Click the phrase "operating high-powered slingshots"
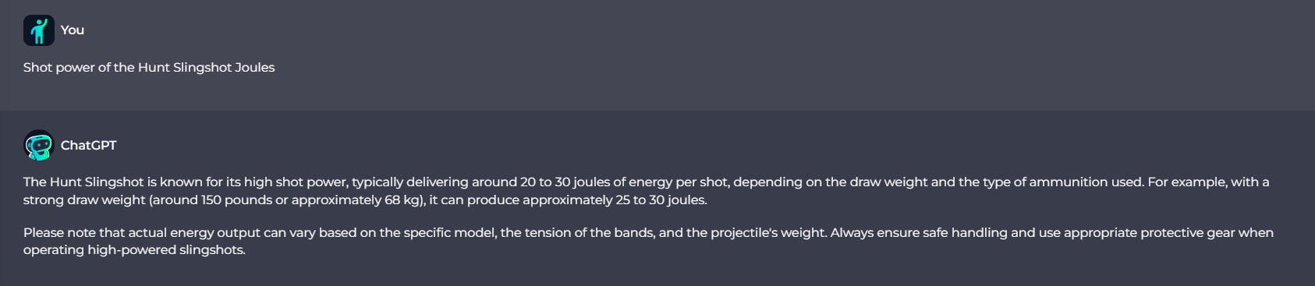This screenshot has height=286, width=1315. click(x=133, y=249)
